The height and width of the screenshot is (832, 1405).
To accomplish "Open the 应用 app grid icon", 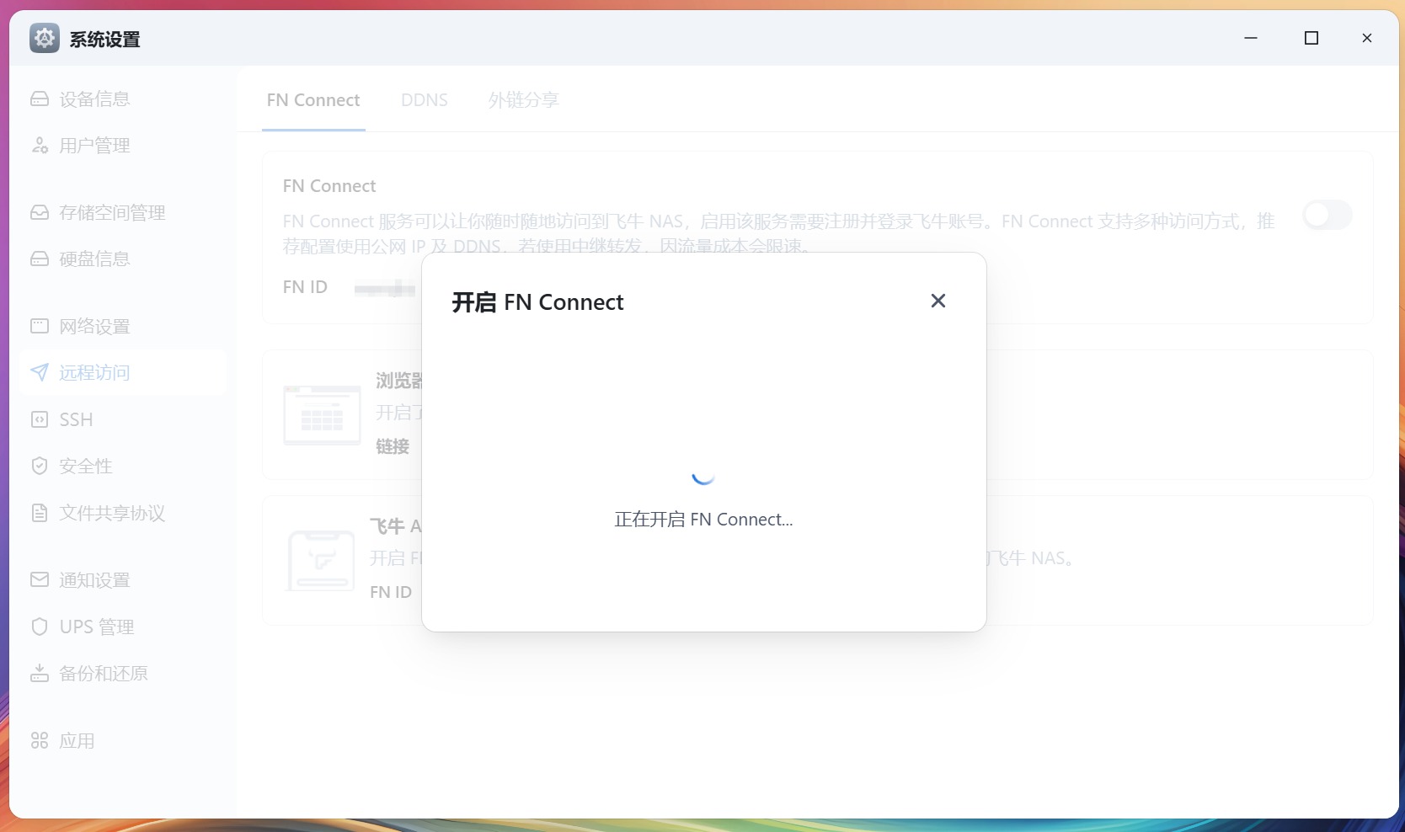I will 40,740.
